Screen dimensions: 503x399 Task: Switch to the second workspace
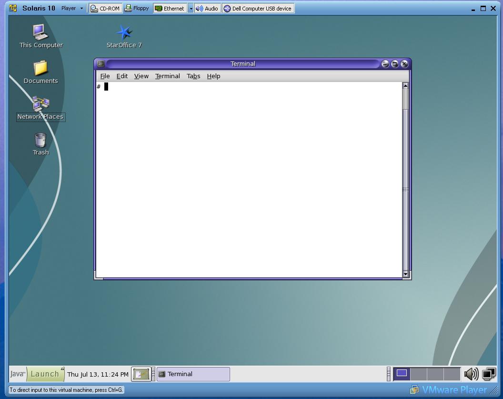tap(418, 374)
